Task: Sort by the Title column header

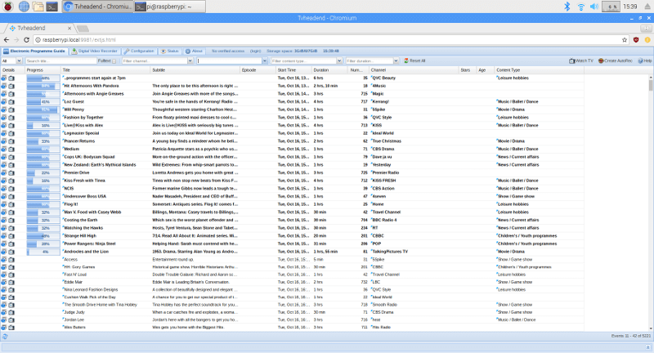Action: (105, 70)
